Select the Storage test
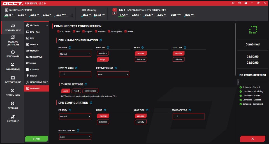 click(36, 69)
